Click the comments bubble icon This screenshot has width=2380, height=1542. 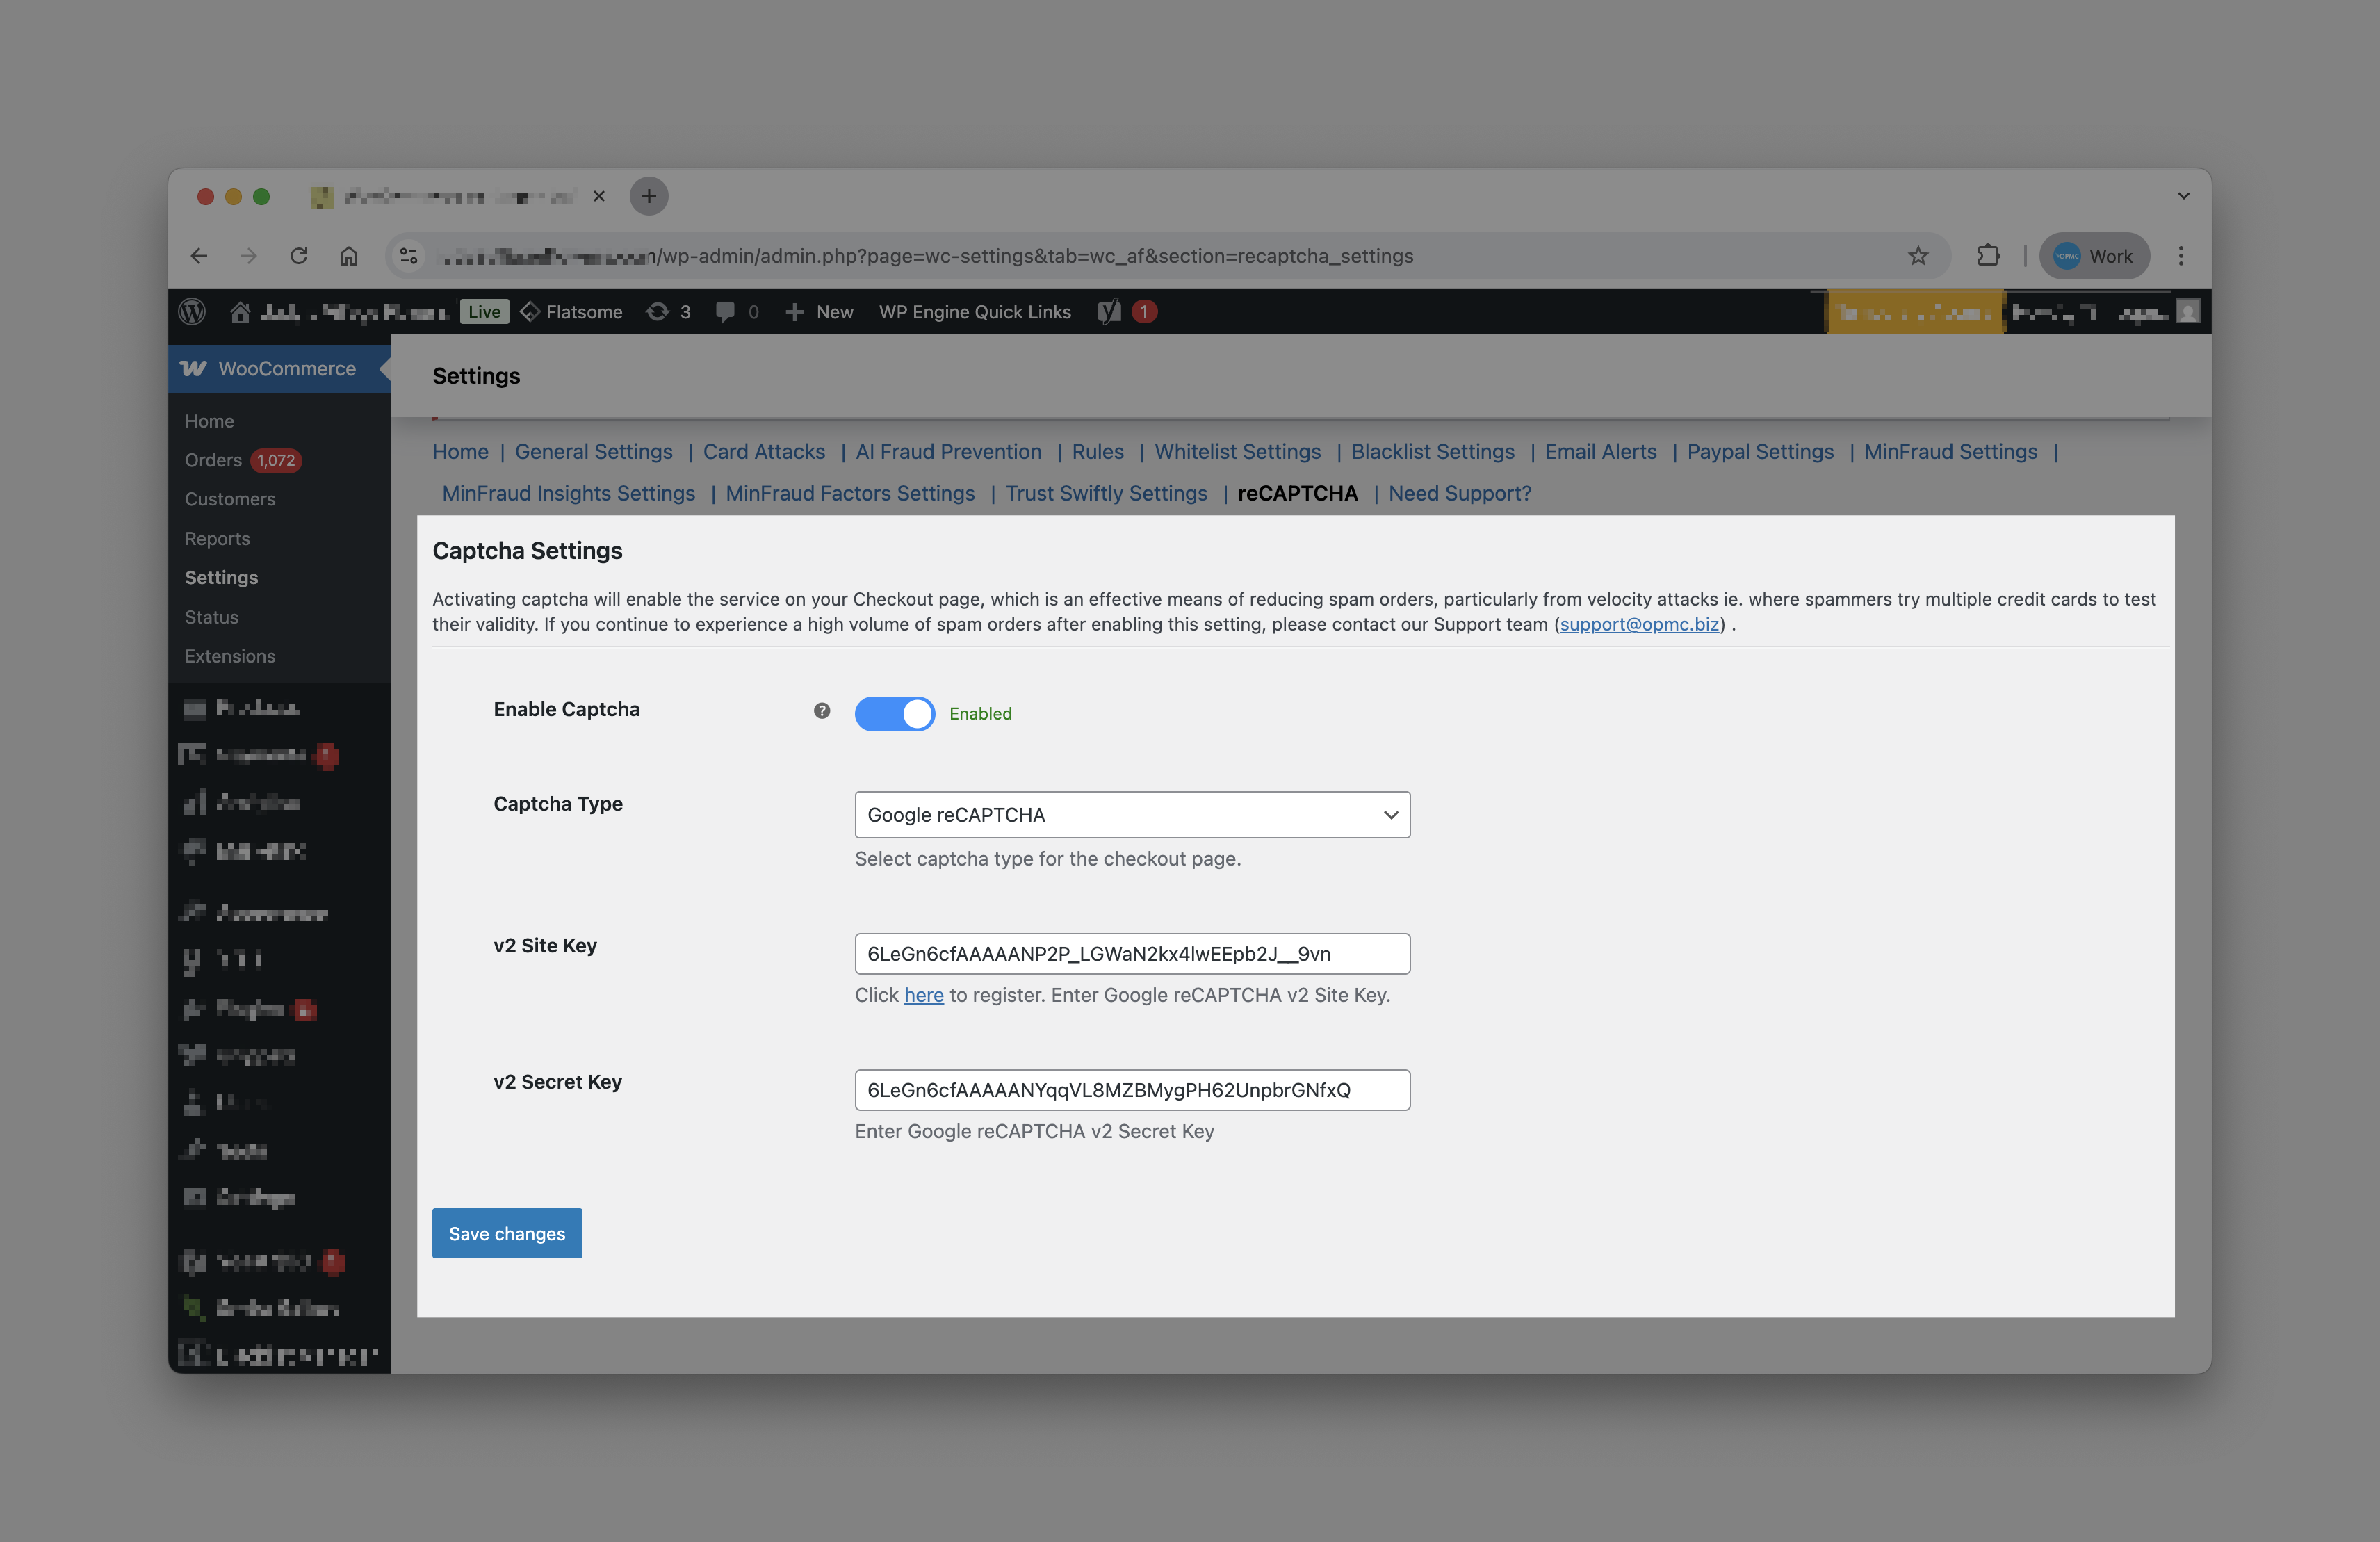click(x=725, y=312)
